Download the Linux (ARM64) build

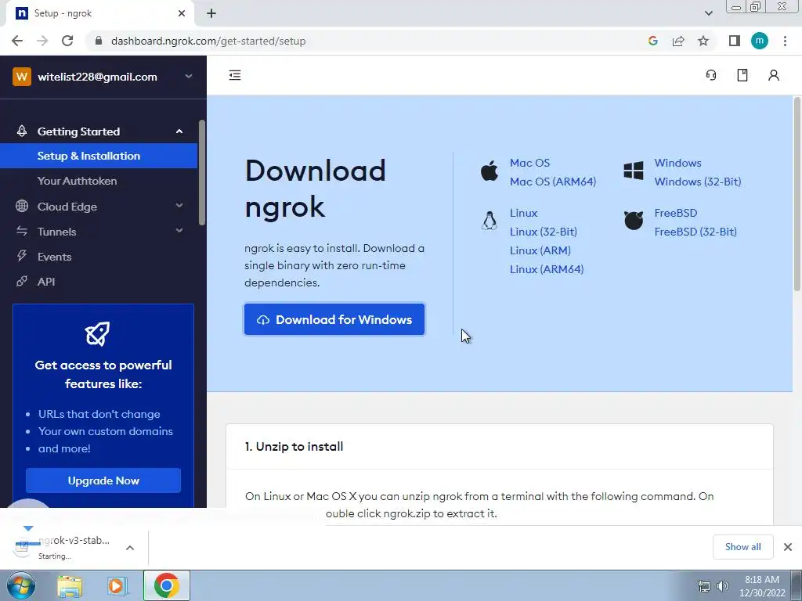coord(547,269)
